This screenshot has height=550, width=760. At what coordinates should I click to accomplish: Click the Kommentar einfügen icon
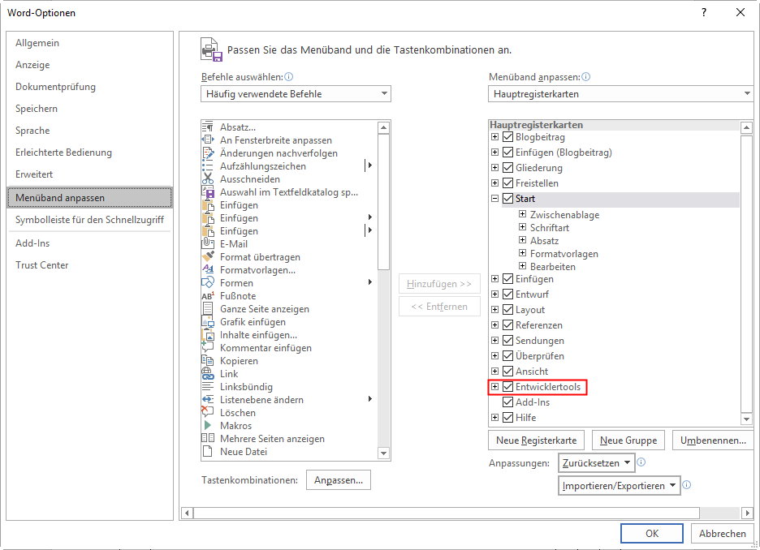tap(207, 348)
